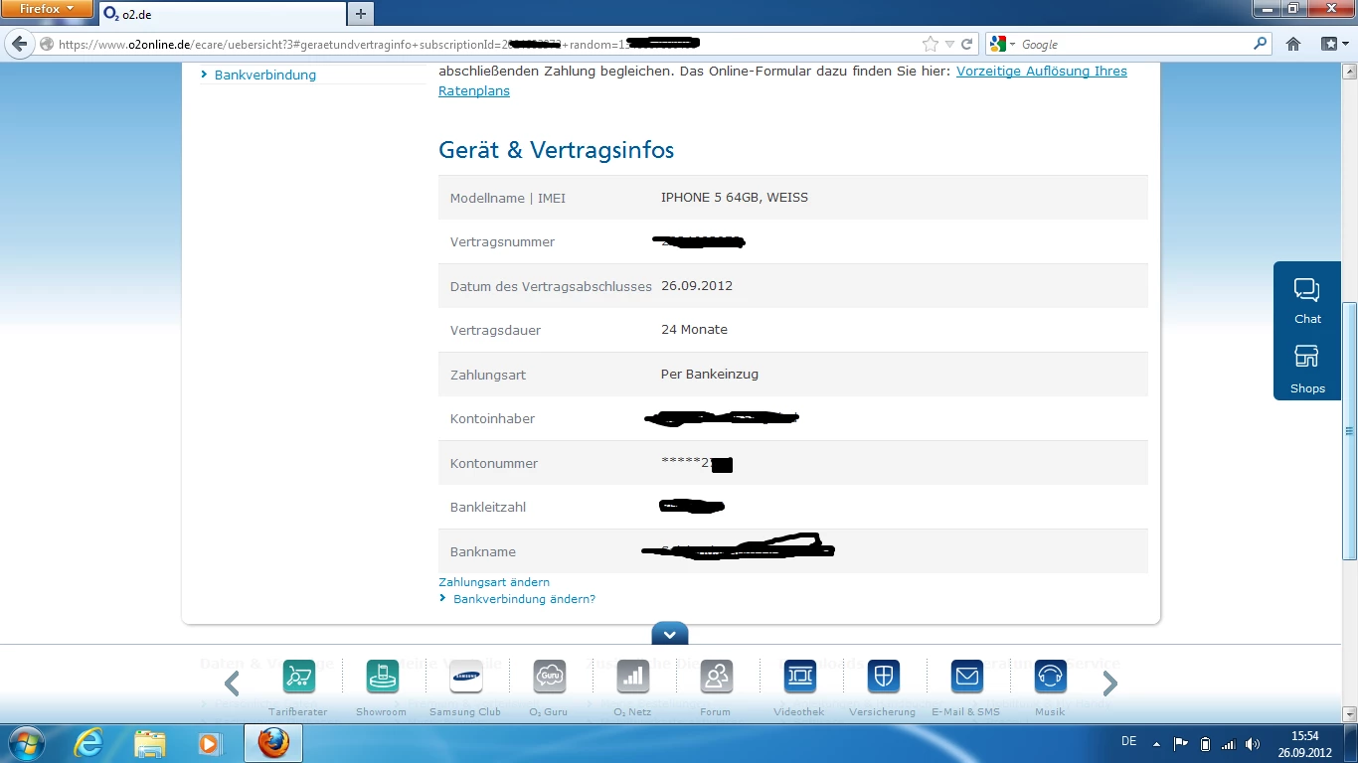
Task: Open the Windows Start menu
Action: [x=26, y=743]
